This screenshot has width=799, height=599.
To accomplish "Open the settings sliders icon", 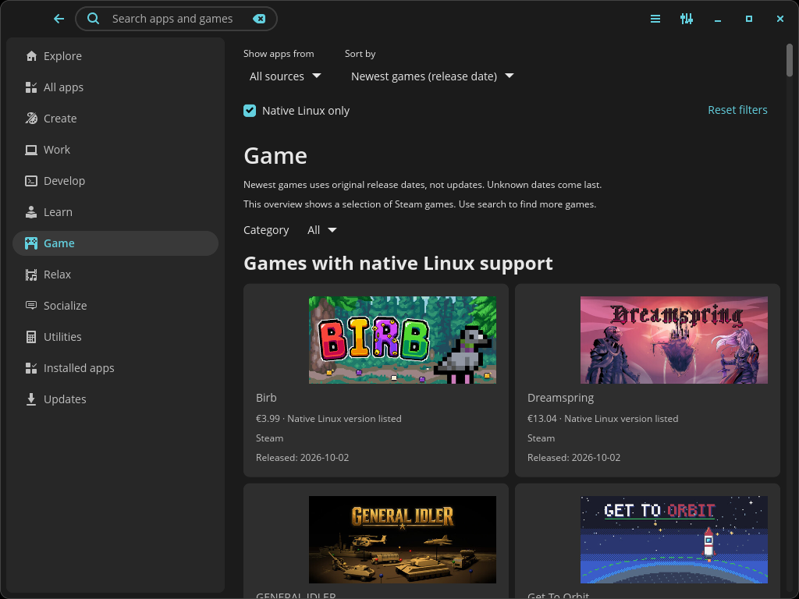I will coord(687,19).
